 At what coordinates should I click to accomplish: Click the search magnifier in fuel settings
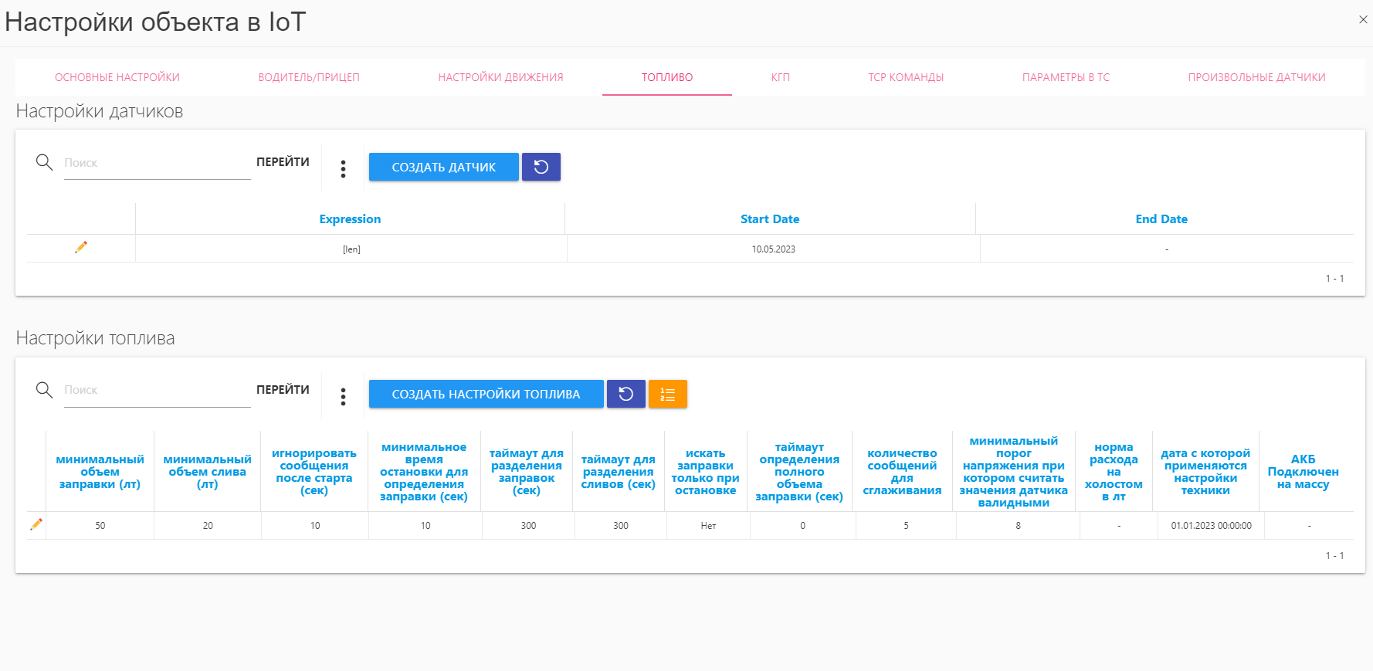[45, 390]
